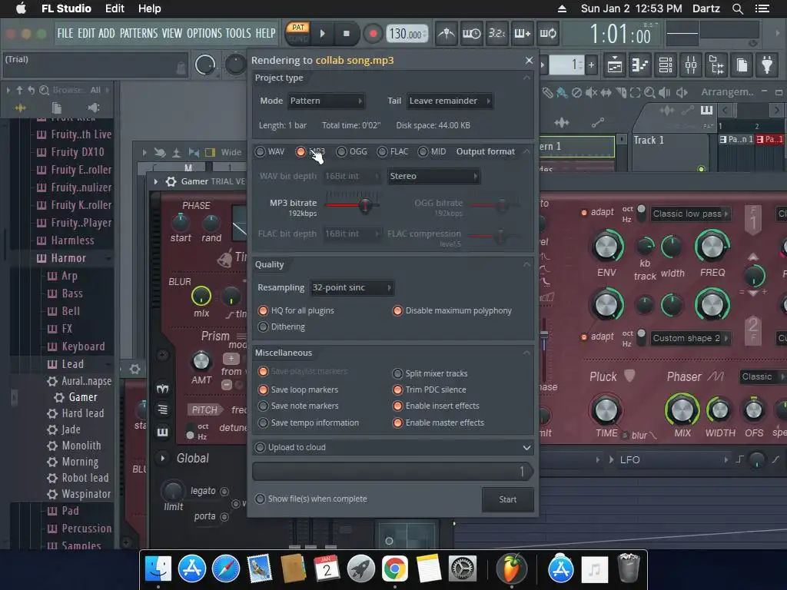Select the OGG output format option

[341, 151]
